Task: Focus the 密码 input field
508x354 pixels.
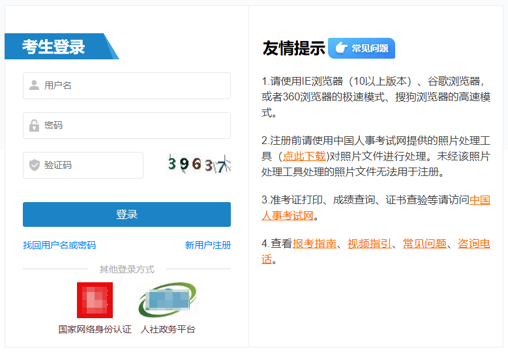Action: click(x=134, y=125)
